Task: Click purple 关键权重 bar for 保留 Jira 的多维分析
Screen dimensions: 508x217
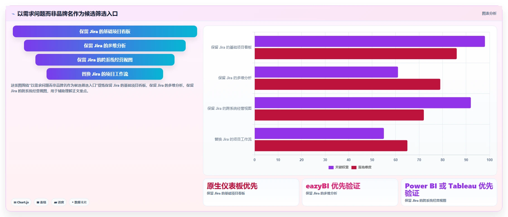Action: (326, 72)
